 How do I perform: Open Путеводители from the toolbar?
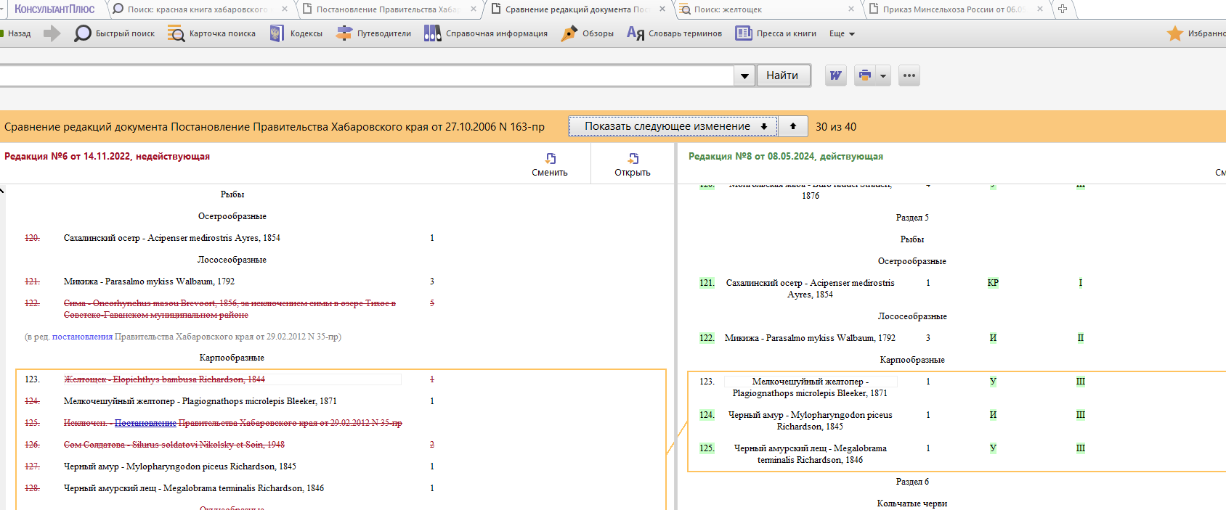(x=373, y=33)
